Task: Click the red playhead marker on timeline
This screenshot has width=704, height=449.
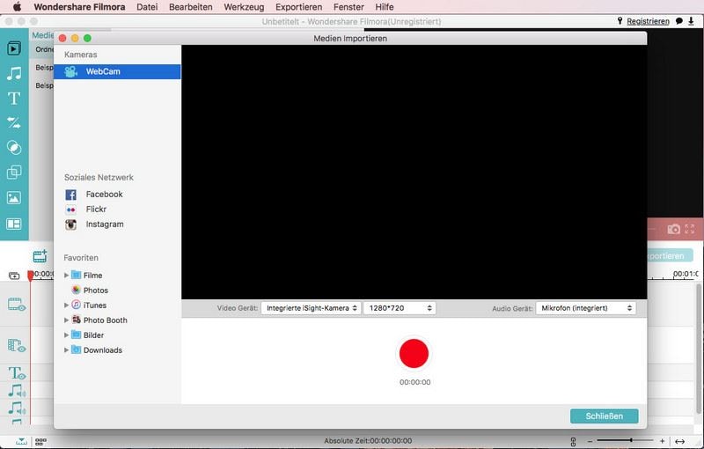Action: click(31, 276)
